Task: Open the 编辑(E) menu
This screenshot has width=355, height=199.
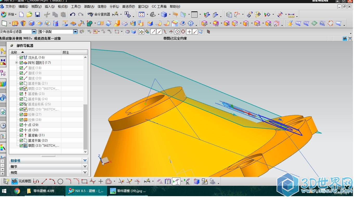Action: 23,6
